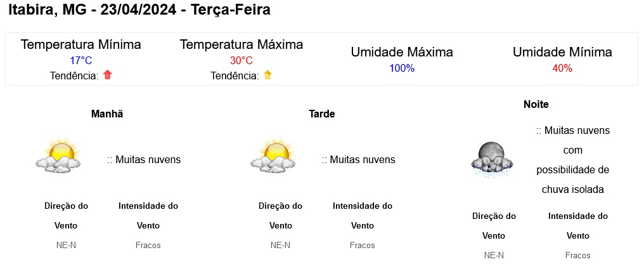This screenshot has height=264, width=644.
Task: Click the Noite 'chuva isolada' forecast description
Action: [573, 160]
